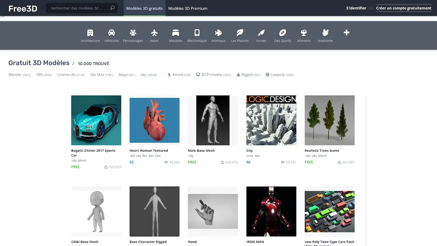Click download count 461,887
The image size is (437, 246).
click(346, 162)
